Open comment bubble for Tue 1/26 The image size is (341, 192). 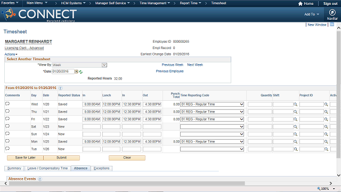pos(7,149)
